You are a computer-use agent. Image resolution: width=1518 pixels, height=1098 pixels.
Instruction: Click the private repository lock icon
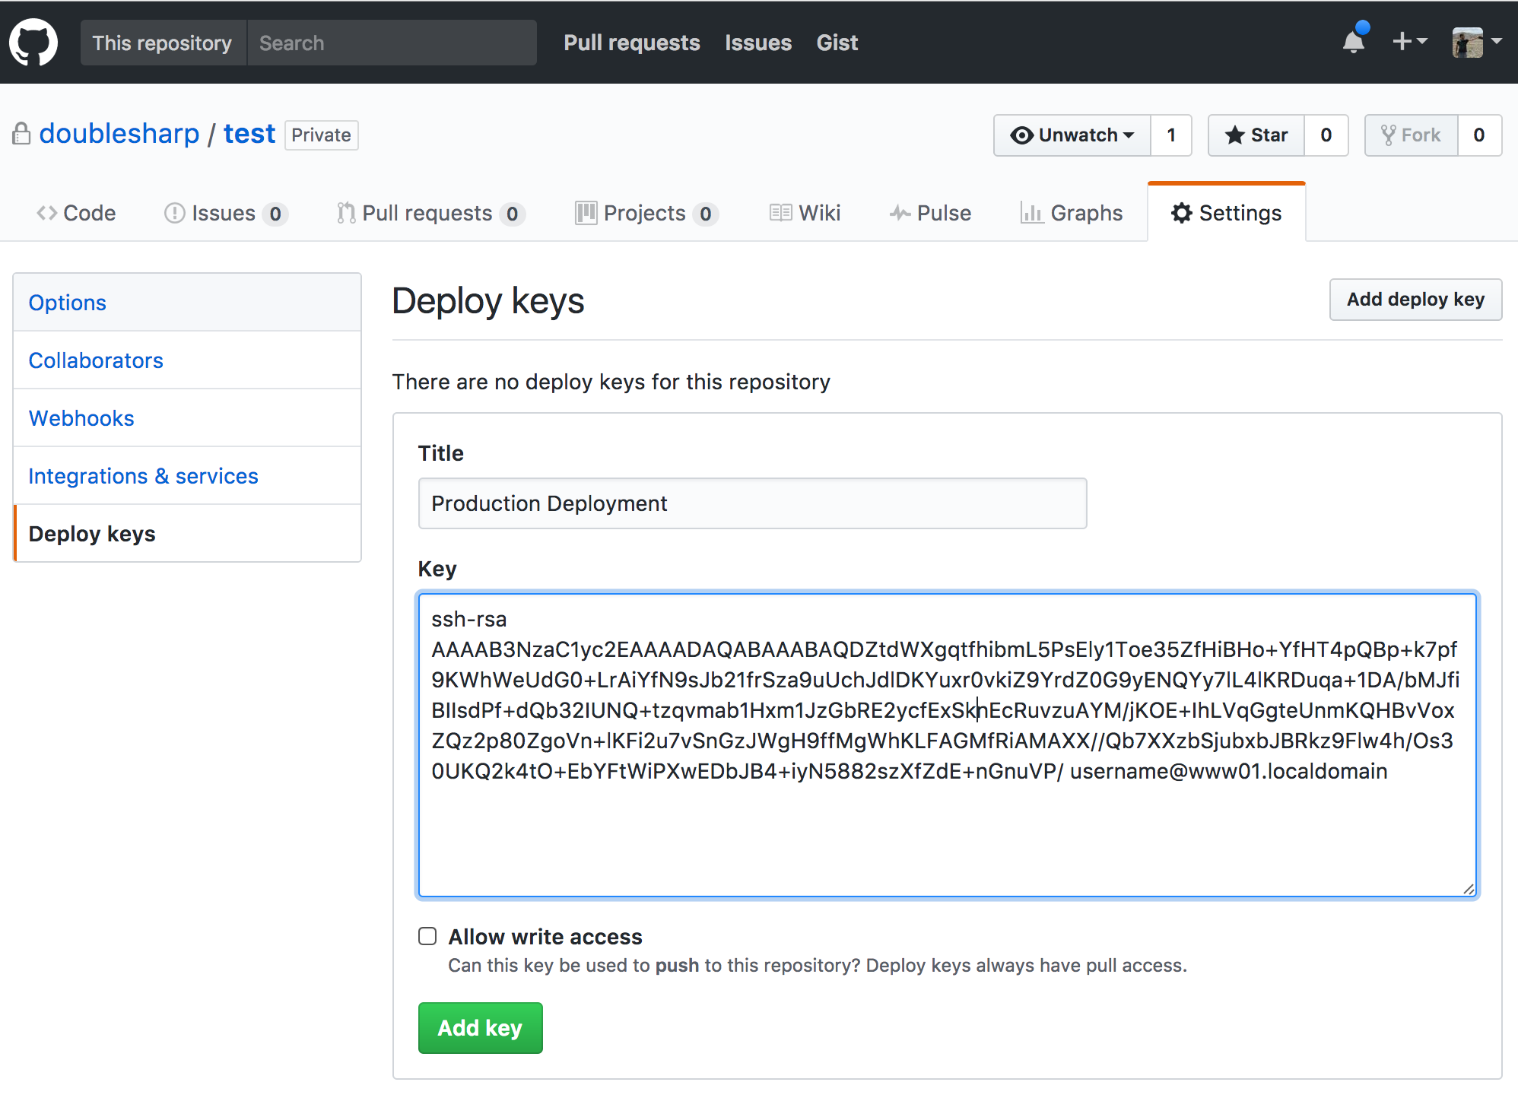click(x=21, y=134)
